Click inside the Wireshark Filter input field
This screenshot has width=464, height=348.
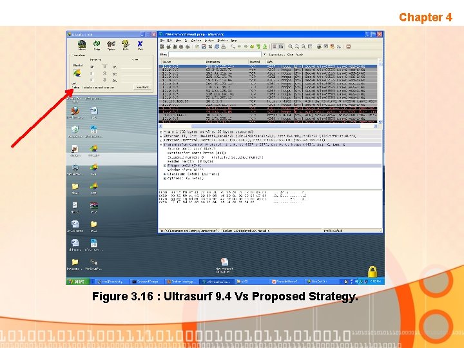(215, 54)
